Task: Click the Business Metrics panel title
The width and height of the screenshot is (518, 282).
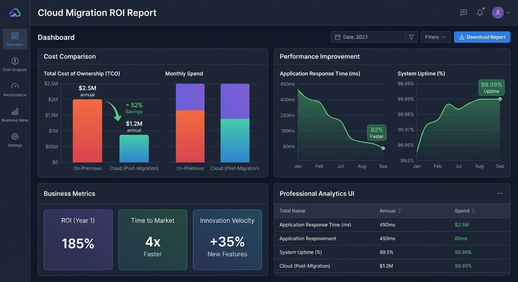Action: [x=70, y=194]
